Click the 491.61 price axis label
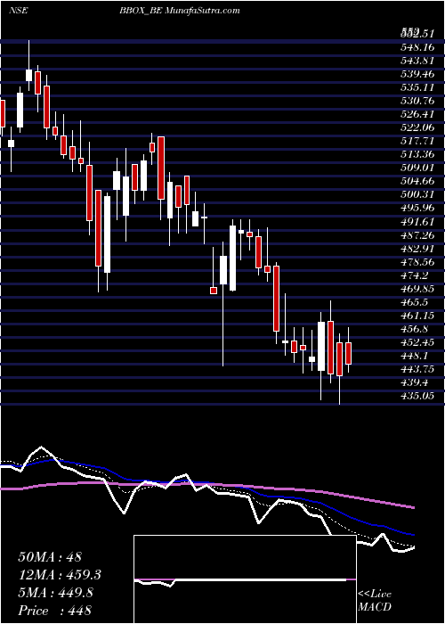The height and width of the screenshot is (624, 445). tap(417, 222)
